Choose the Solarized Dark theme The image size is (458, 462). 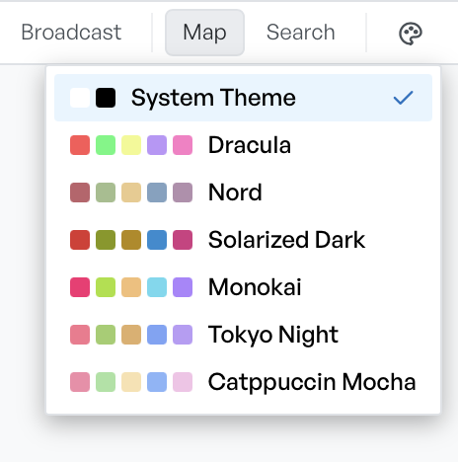coord(243,240)
